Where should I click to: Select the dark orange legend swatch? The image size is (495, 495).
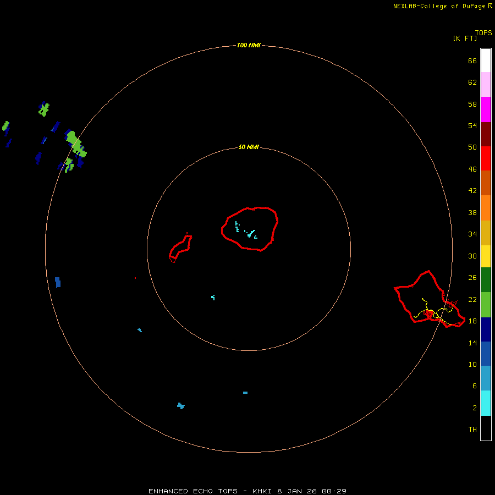[486, 183]
